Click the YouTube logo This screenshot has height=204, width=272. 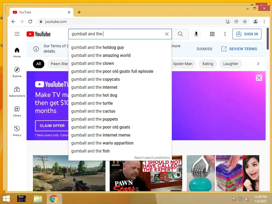pos(39,34)
